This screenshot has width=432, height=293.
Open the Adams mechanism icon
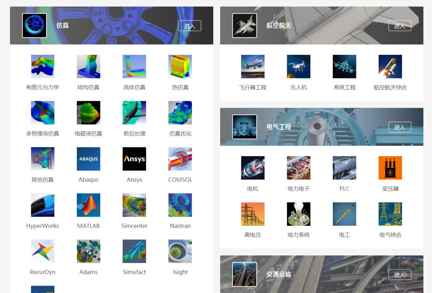(88, 251)
